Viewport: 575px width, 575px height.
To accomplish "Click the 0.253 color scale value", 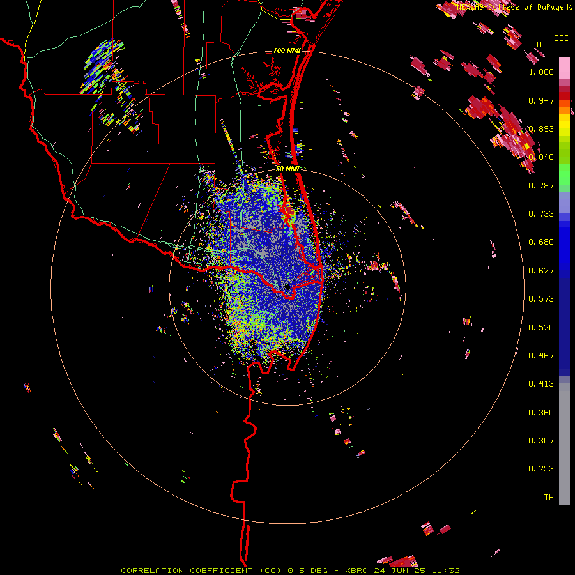I will tap(541, 469).
